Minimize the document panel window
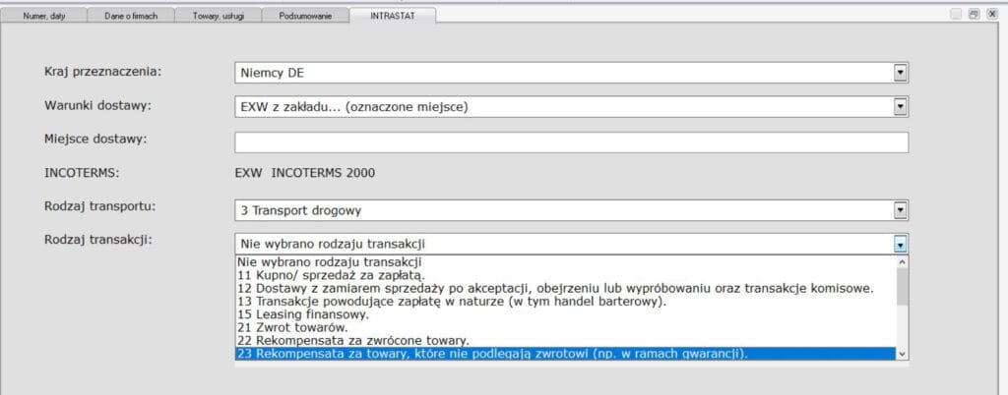Viewport: 1008px width, 395px height. pos(956,14)
